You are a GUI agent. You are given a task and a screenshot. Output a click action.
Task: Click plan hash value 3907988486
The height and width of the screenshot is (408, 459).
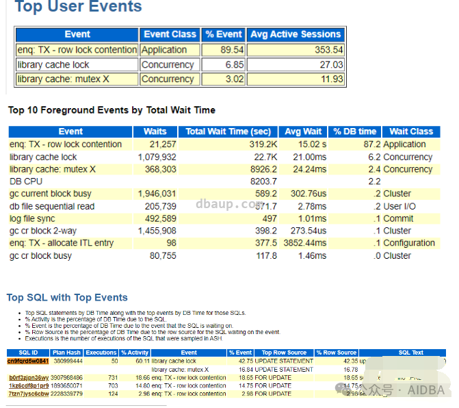click(66, 378)
